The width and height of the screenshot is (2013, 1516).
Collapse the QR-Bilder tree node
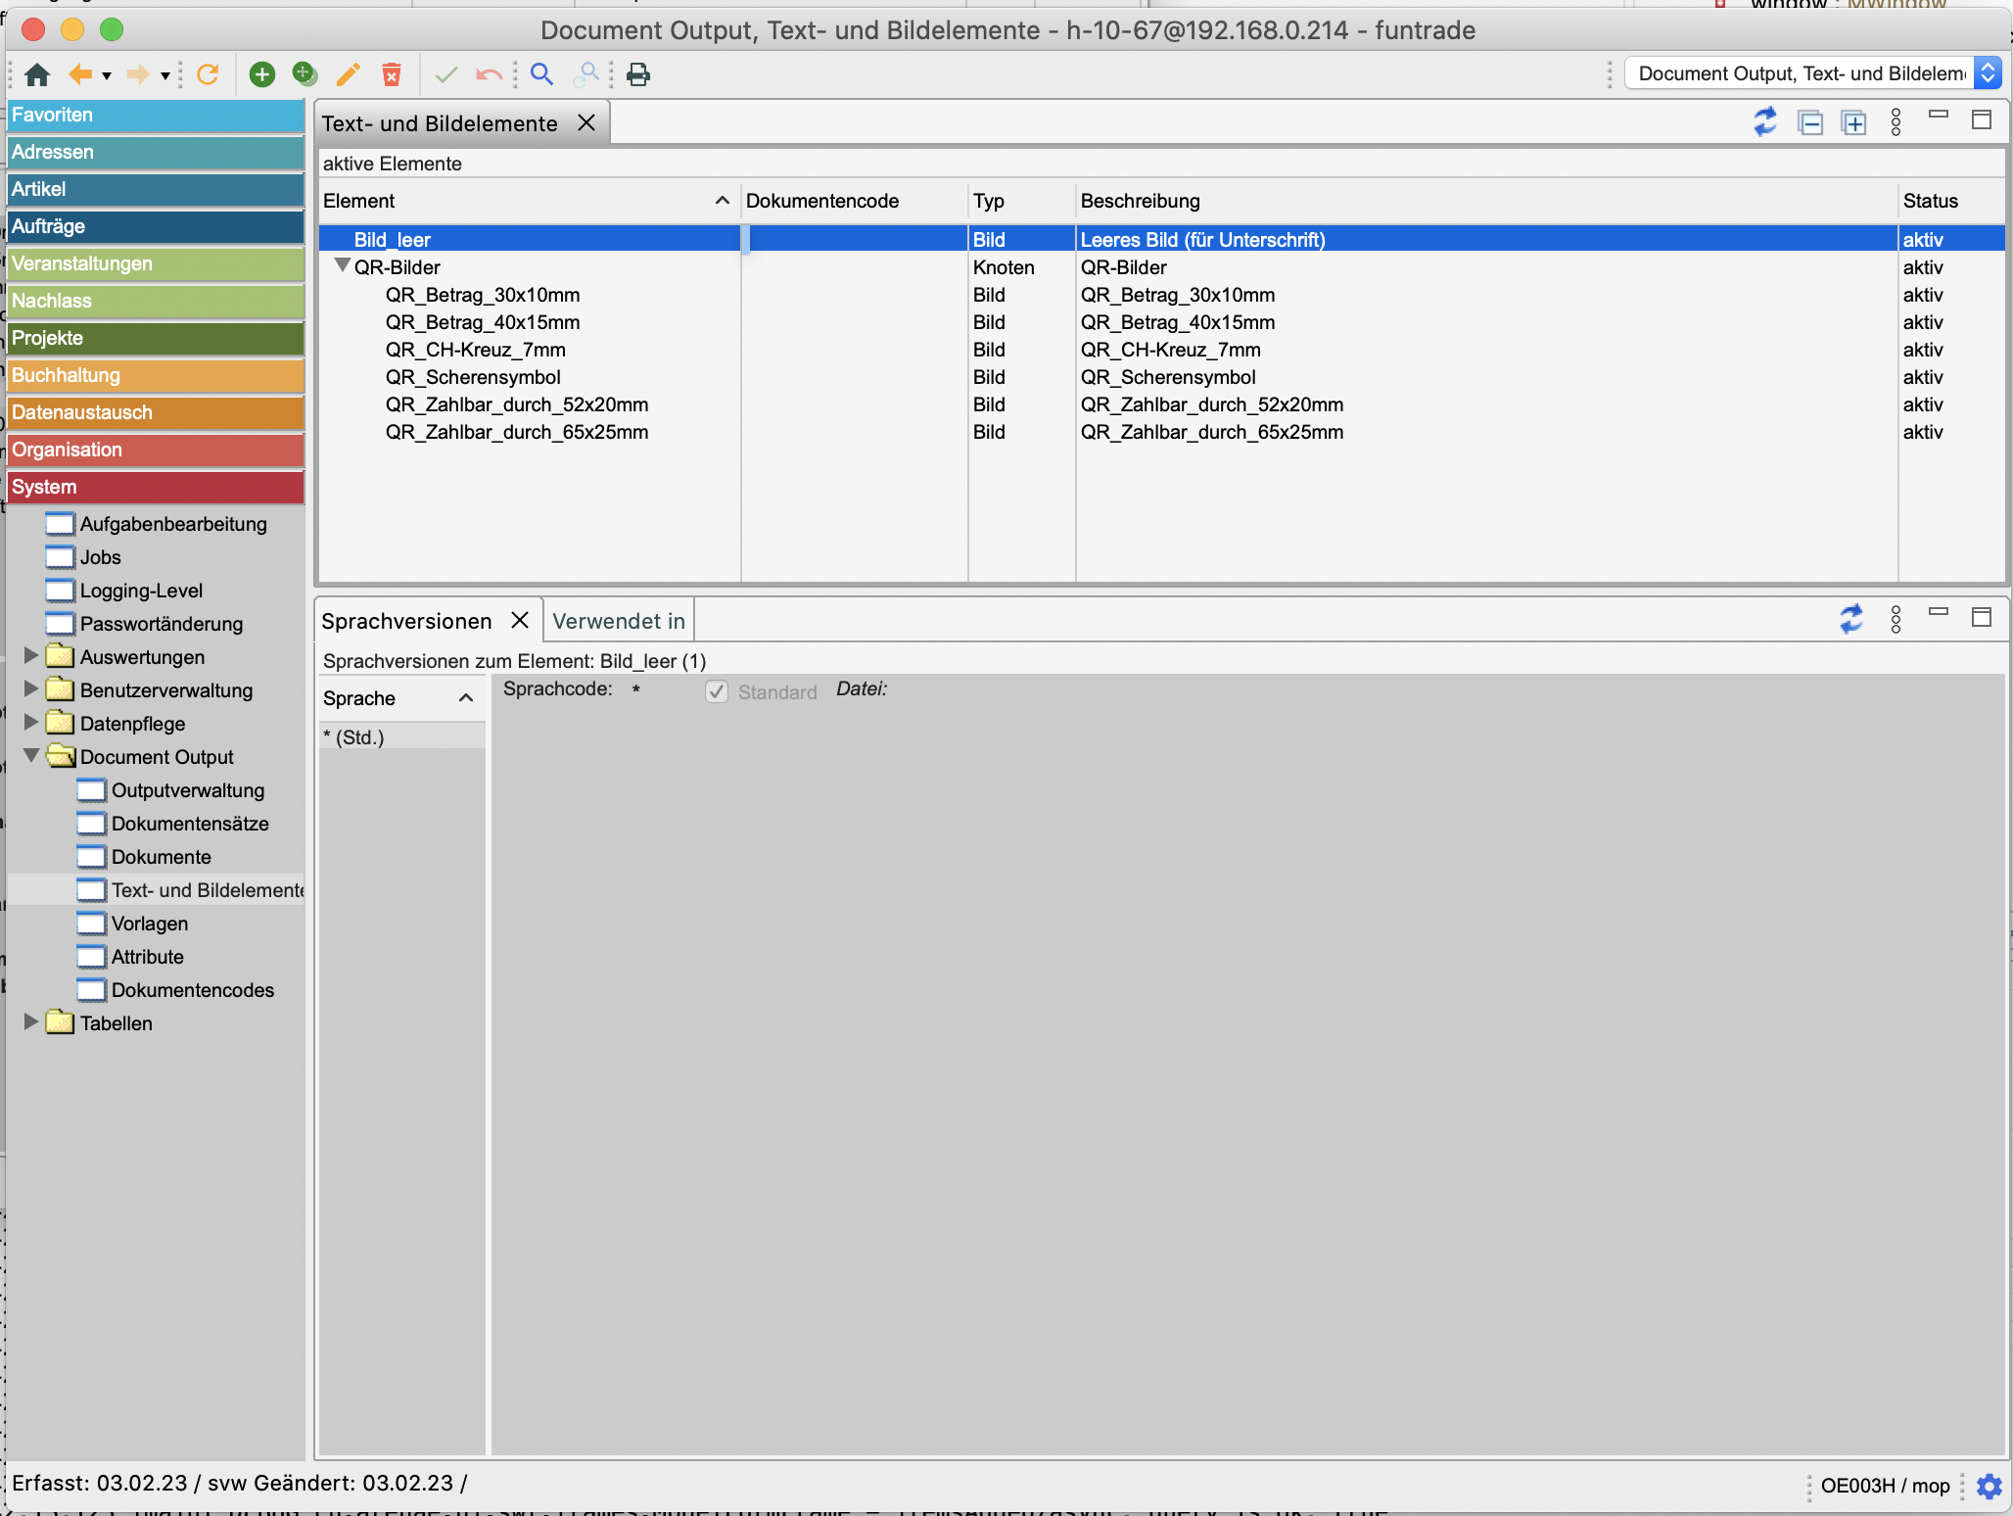[x=342, y=266]
